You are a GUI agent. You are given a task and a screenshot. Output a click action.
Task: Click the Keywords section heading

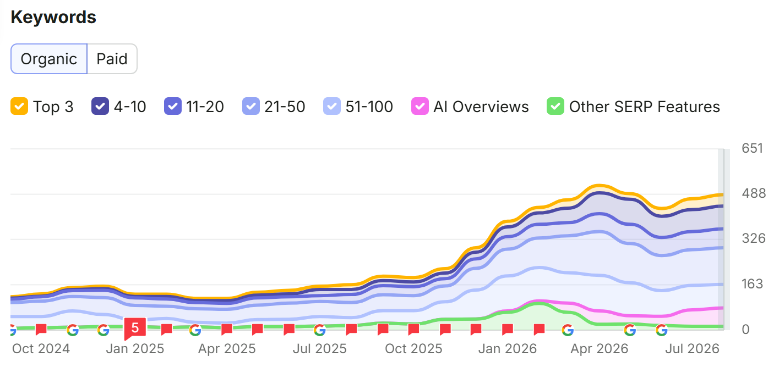[53, 17]
